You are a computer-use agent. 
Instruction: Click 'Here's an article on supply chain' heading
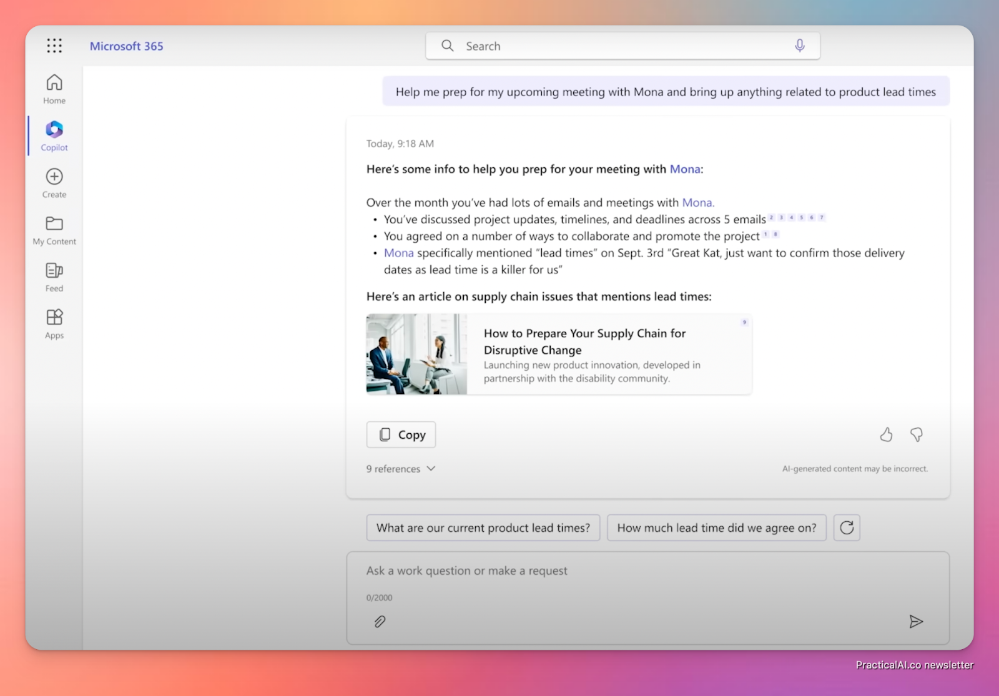coord(539,297)
